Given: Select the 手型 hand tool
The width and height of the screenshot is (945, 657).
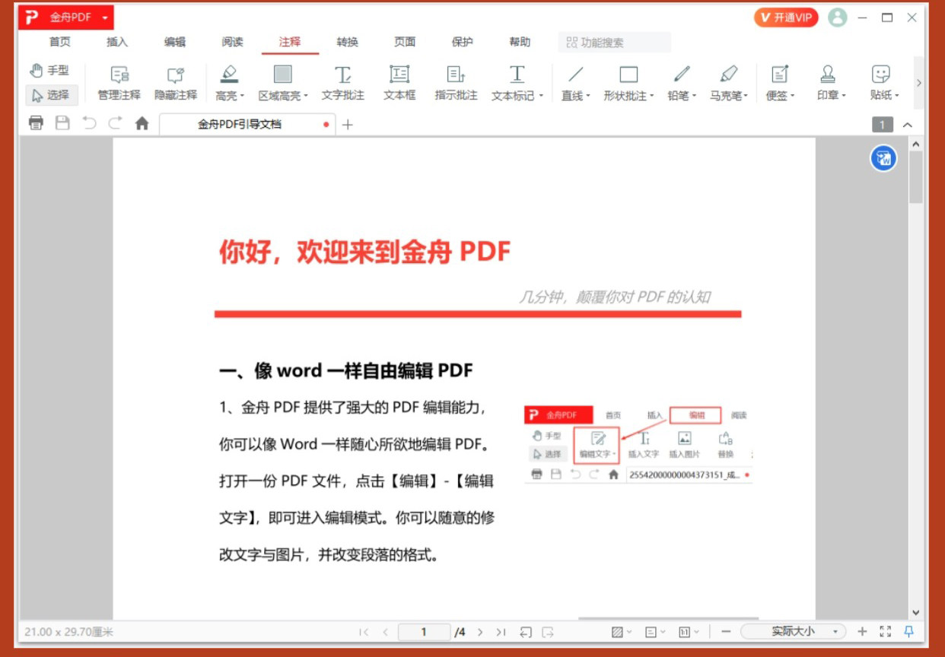Looking at the screenshot, I should 49,71.
